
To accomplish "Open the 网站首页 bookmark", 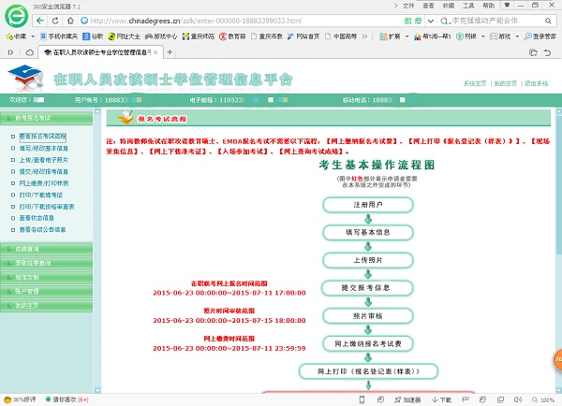I will click(x=303, y=36).
